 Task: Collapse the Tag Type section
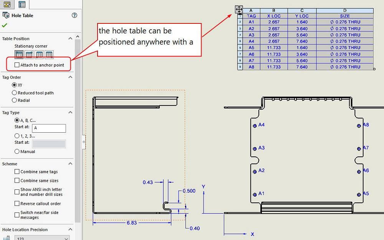coord(70,112)
